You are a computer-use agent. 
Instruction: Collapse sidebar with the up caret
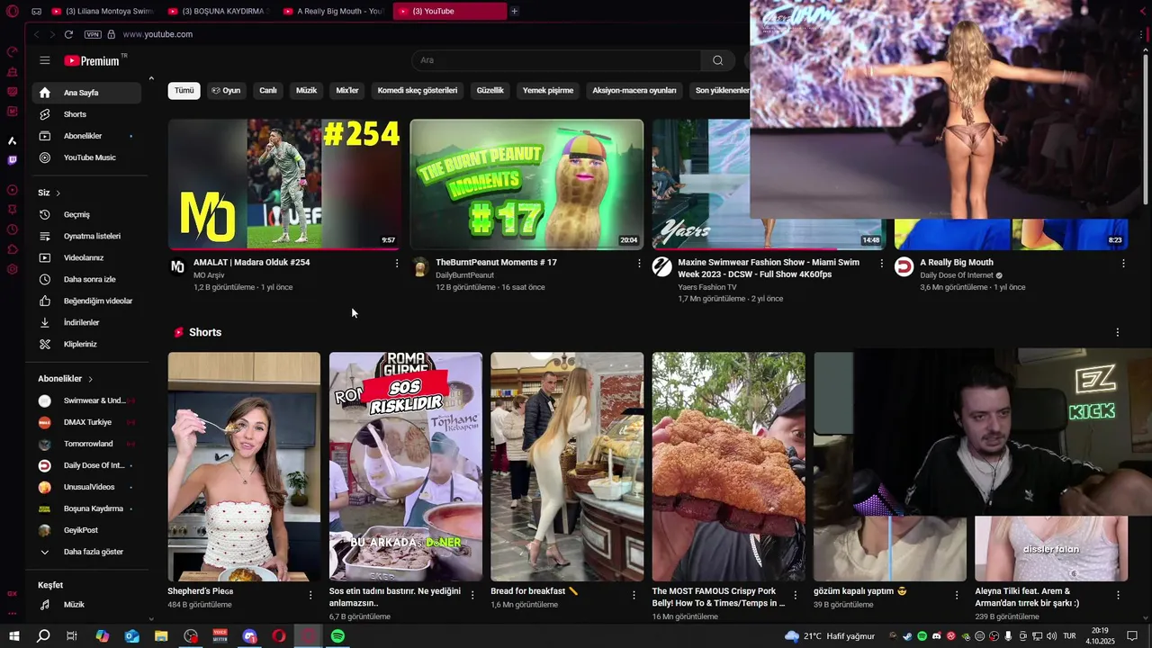pos(151,79)
